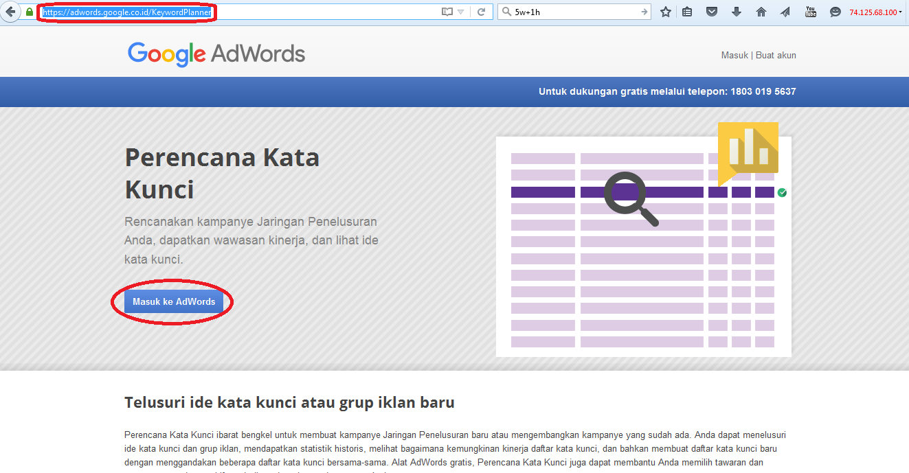Open the Buat akun link

click(x=776, y=55)
